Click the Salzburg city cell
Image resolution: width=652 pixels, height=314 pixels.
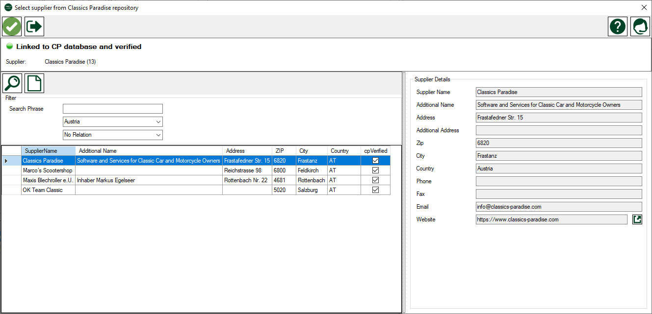312,190
